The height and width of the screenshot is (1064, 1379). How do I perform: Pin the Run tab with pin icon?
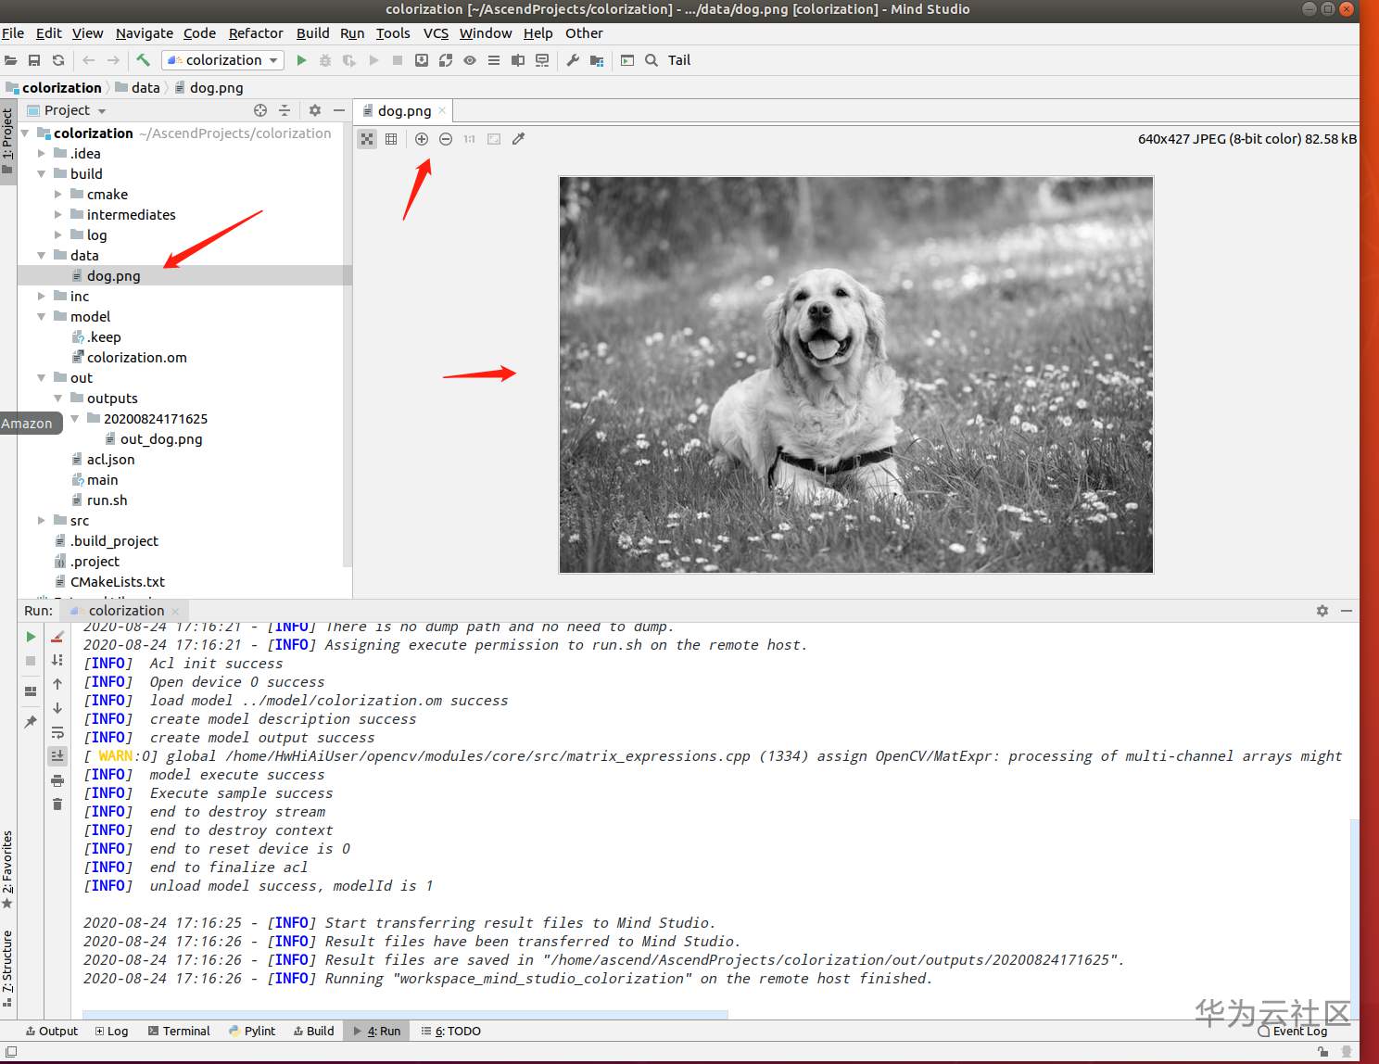pos(31,722)
